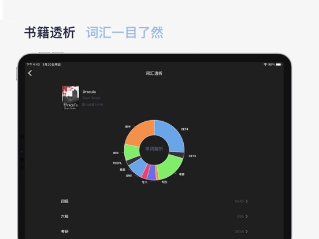Click the 专八 chart label
This screenshot has height=239, width=319.
[x=144, y=182]
